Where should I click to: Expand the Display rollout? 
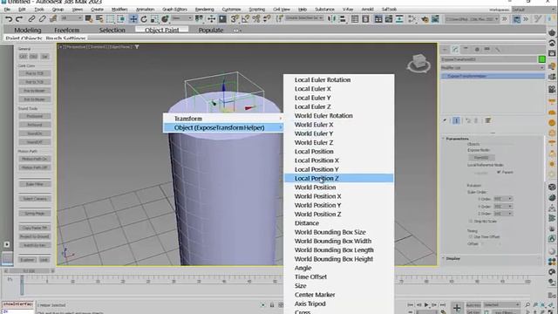point(453,258)
